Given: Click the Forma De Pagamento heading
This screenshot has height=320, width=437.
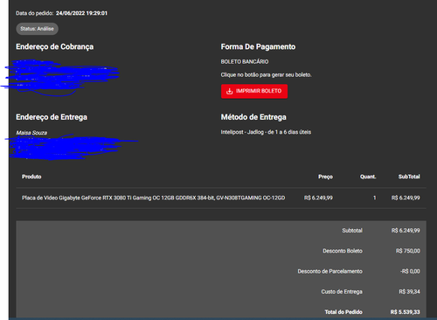Looking at the screenshot, I should click(258, 46).
